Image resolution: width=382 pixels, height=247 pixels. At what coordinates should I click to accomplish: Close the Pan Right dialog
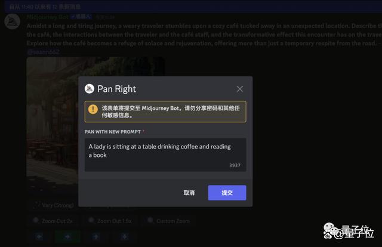pos(240,89)
